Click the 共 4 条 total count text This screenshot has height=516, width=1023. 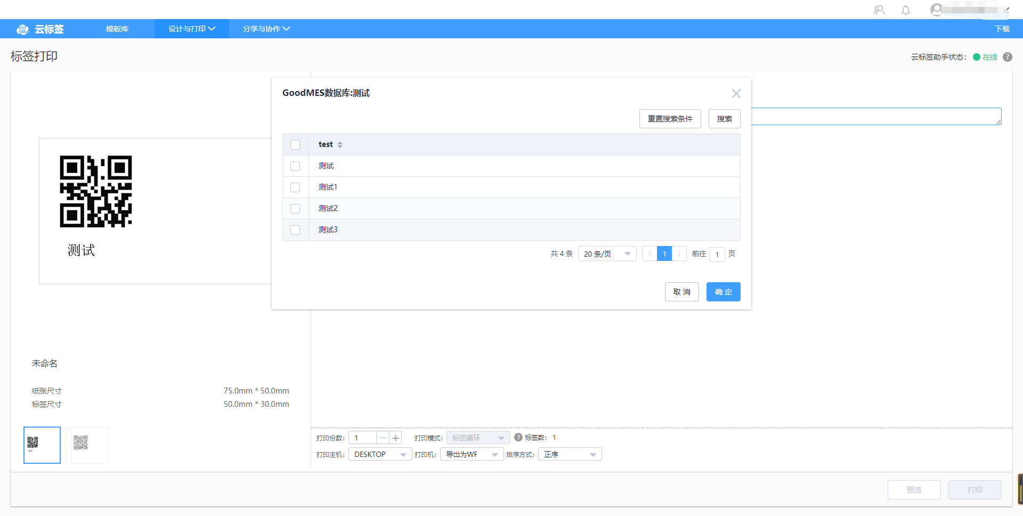click(x=562, y=253)
